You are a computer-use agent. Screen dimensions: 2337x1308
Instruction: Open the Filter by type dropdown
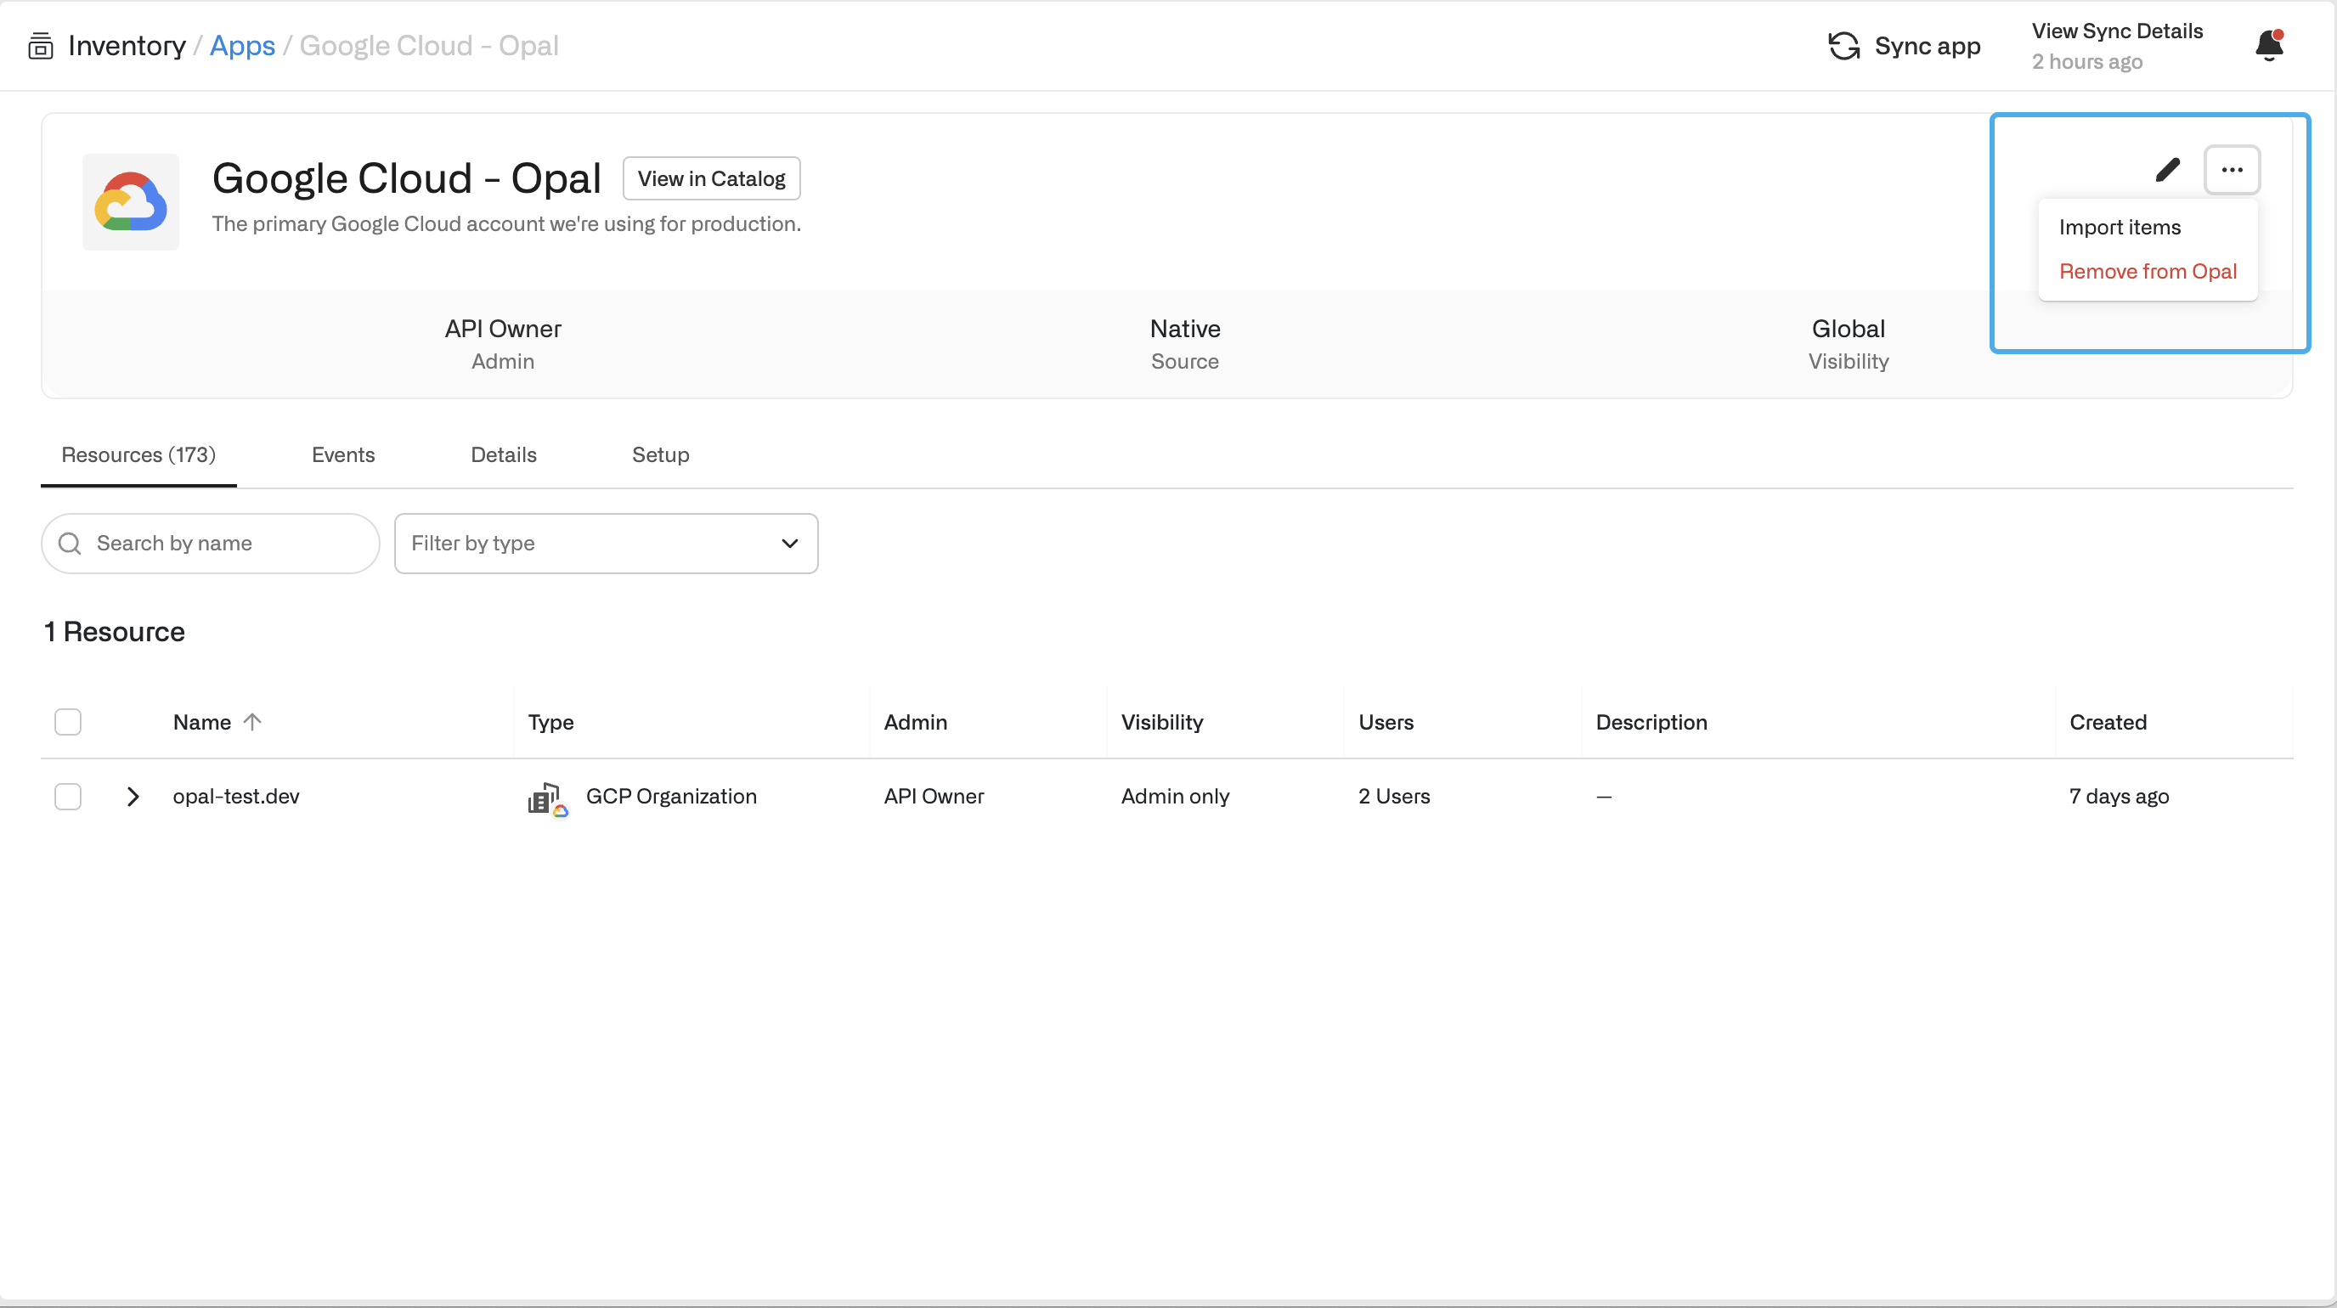pos(606,544)
